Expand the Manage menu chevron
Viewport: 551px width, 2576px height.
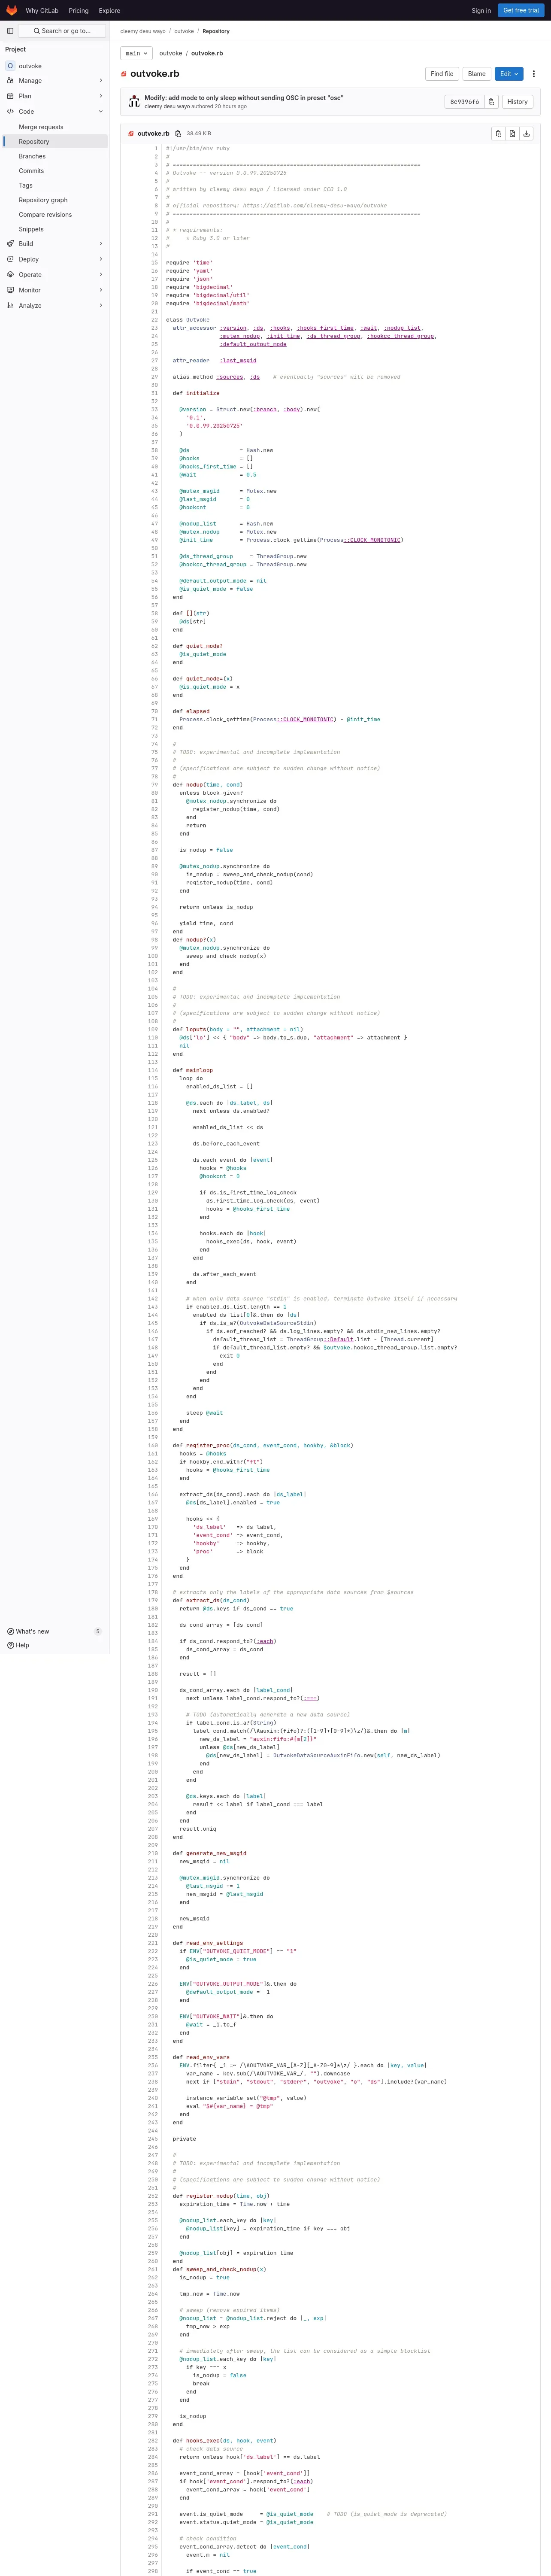click(x=100, y=81)
